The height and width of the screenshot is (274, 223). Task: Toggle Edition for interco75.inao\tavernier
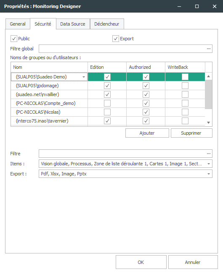click(107, 121)
